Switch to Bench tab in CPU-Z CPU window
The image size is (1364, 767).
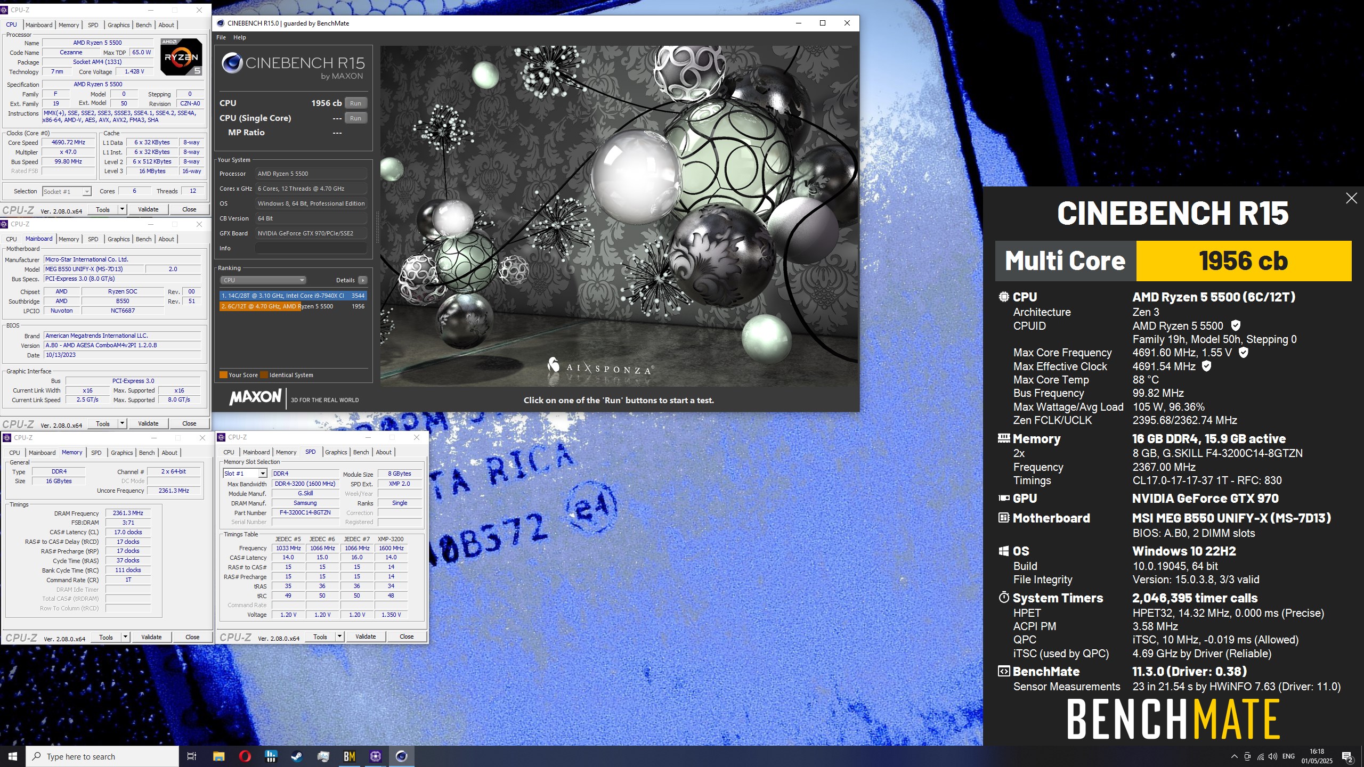pyautogui.click(x=143, y=25)
